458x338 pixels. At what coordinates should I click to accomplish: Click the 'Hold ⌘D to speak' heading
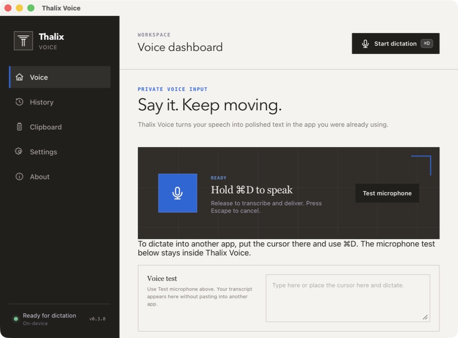tap(251, 190)
